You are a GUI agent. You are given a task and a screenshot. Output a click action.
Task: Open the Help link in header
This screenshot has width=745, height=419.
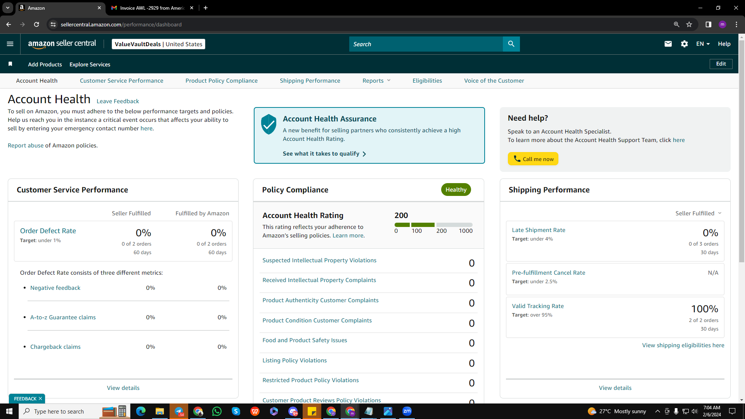(724, 44)
